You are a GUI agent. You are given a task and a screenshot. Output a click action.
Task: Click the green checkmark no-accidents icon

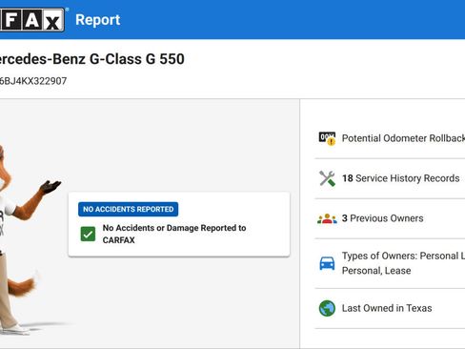(88, 234)
